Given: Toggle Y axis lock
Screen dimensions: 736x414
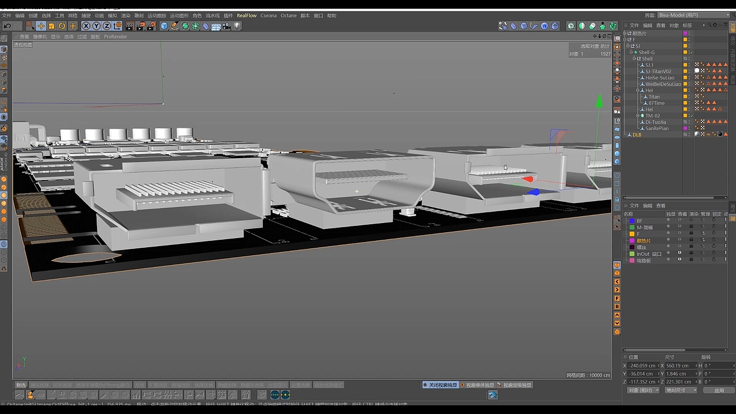Looking at the screenshot, I should 96,26.
